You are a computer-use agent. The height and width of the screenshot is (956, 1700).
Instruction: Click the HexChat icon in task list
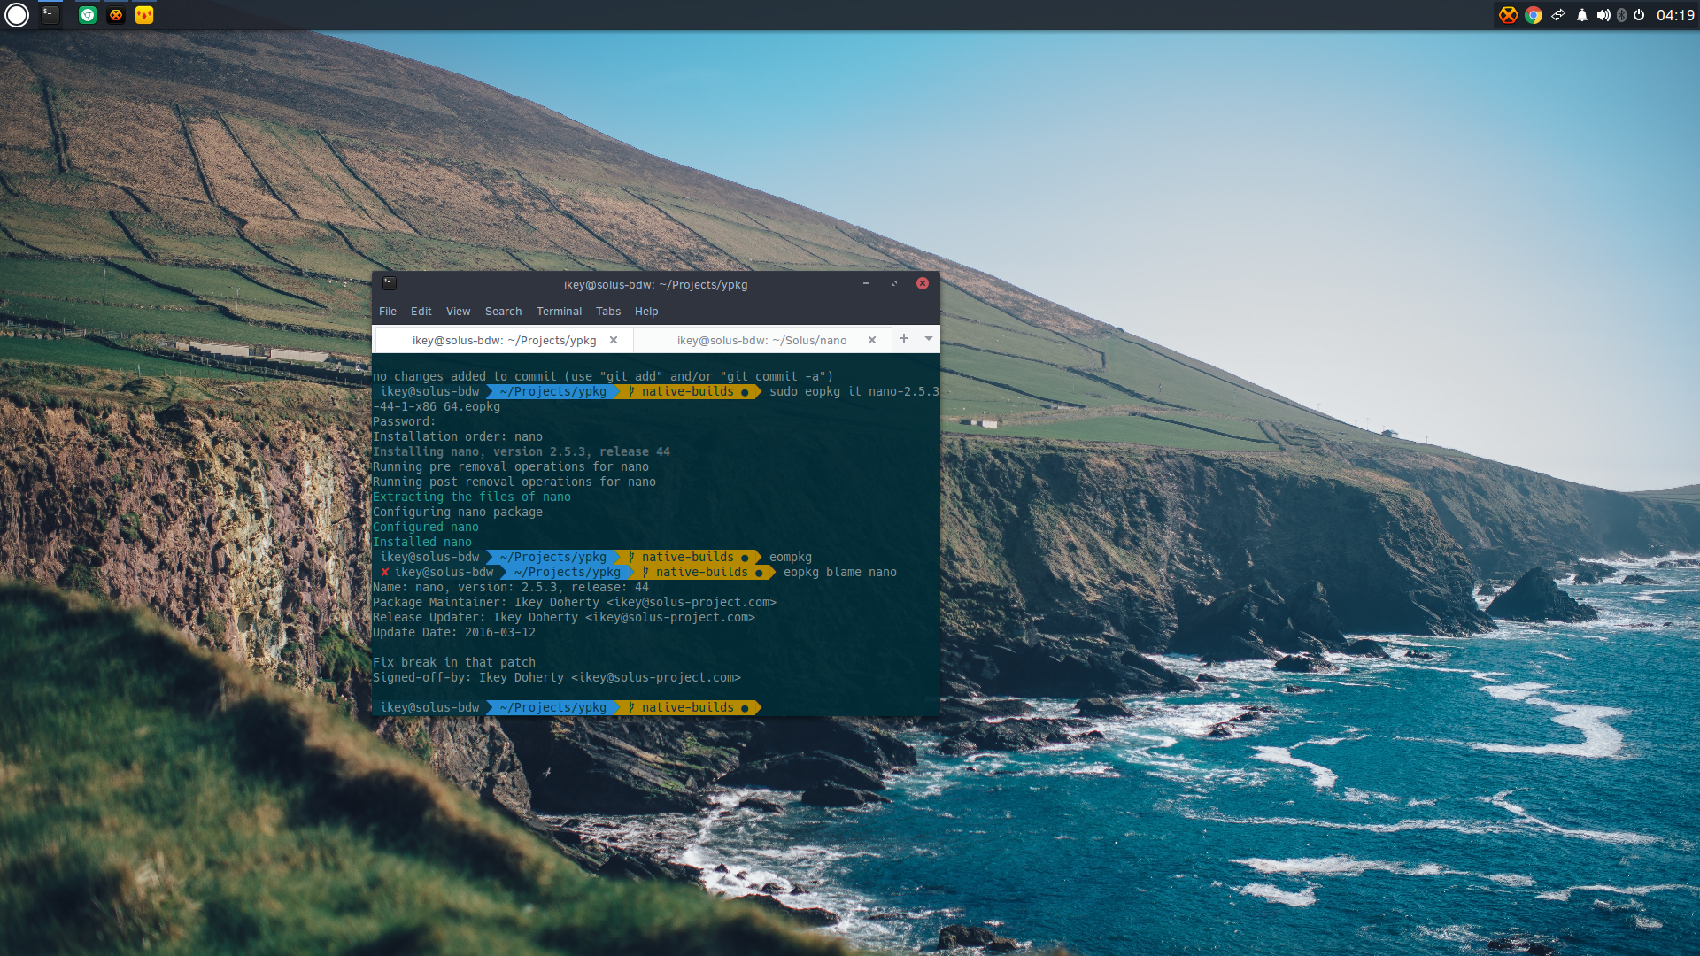pyautogui.click(x=116, y=15)
